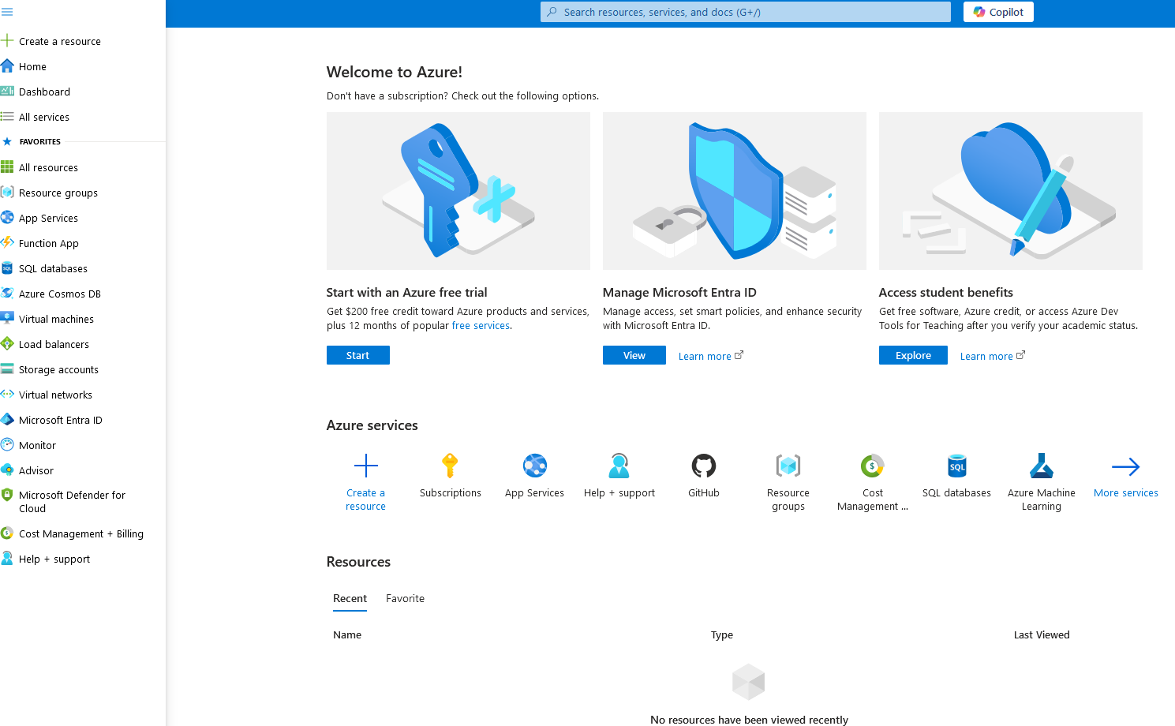Screen dimensions: 1175x726
Task: Click the Monitor gauge icon
Action: coord(7,444)
